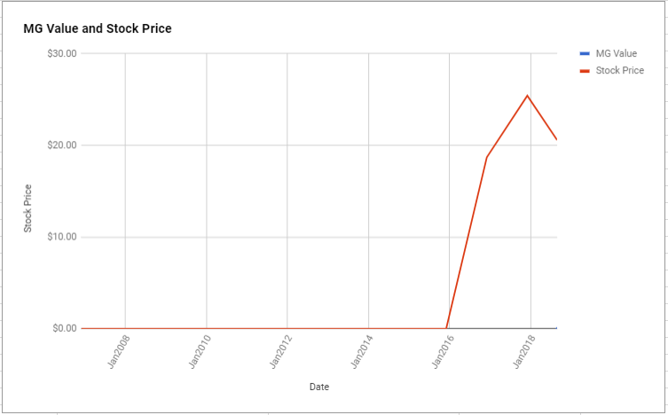Click the Jan2018 date axis label
Image resolution: width=668 pixels, height=415 pixels.
tap(523, 351)
